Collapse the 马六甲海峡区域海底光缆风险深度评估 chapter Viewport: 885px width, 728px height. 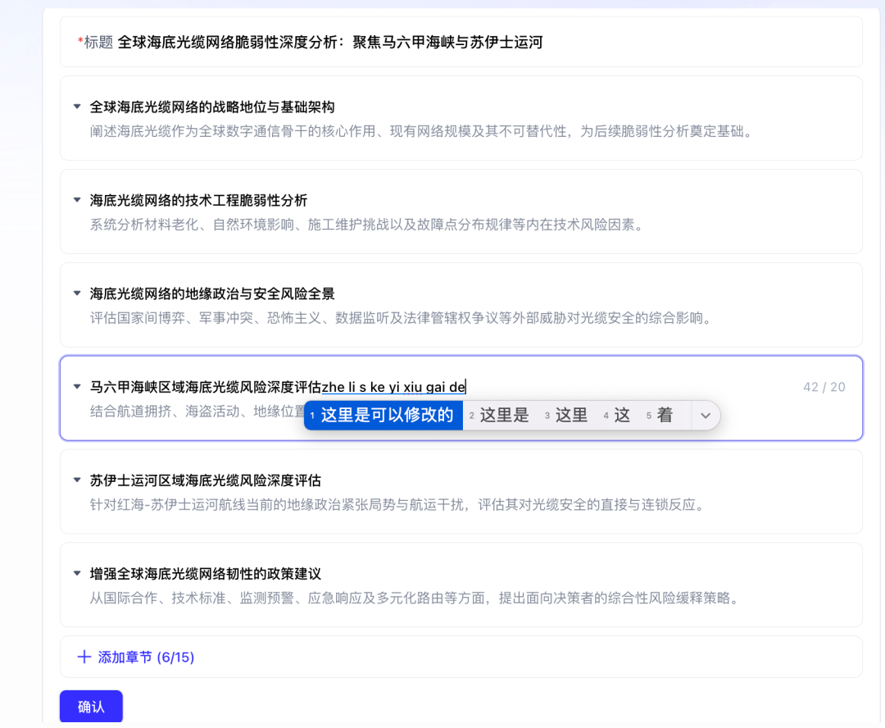[77, 387]
